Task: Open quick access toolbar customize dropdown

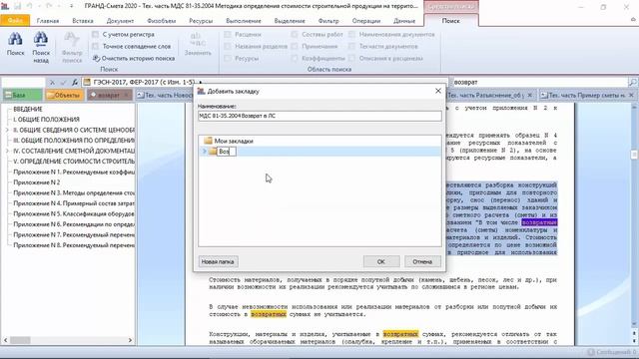Action: tap(71, 6)
